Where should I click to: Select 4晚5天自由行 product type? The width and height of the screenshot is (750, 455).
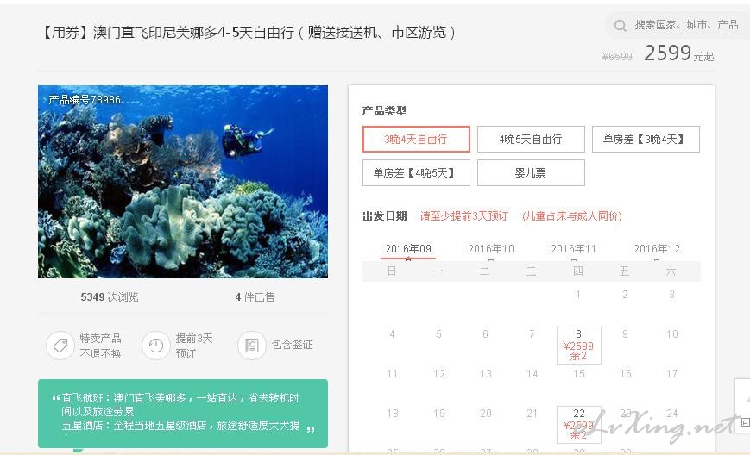pos(531,140)
